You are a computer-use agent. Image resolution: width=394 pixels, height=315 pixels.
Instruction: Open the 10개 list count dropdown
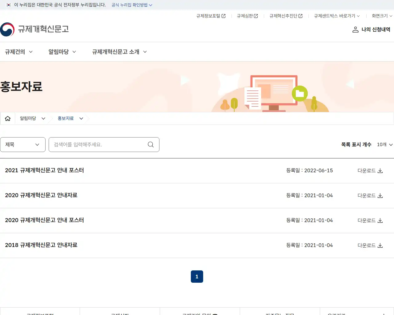click(384, 145)
